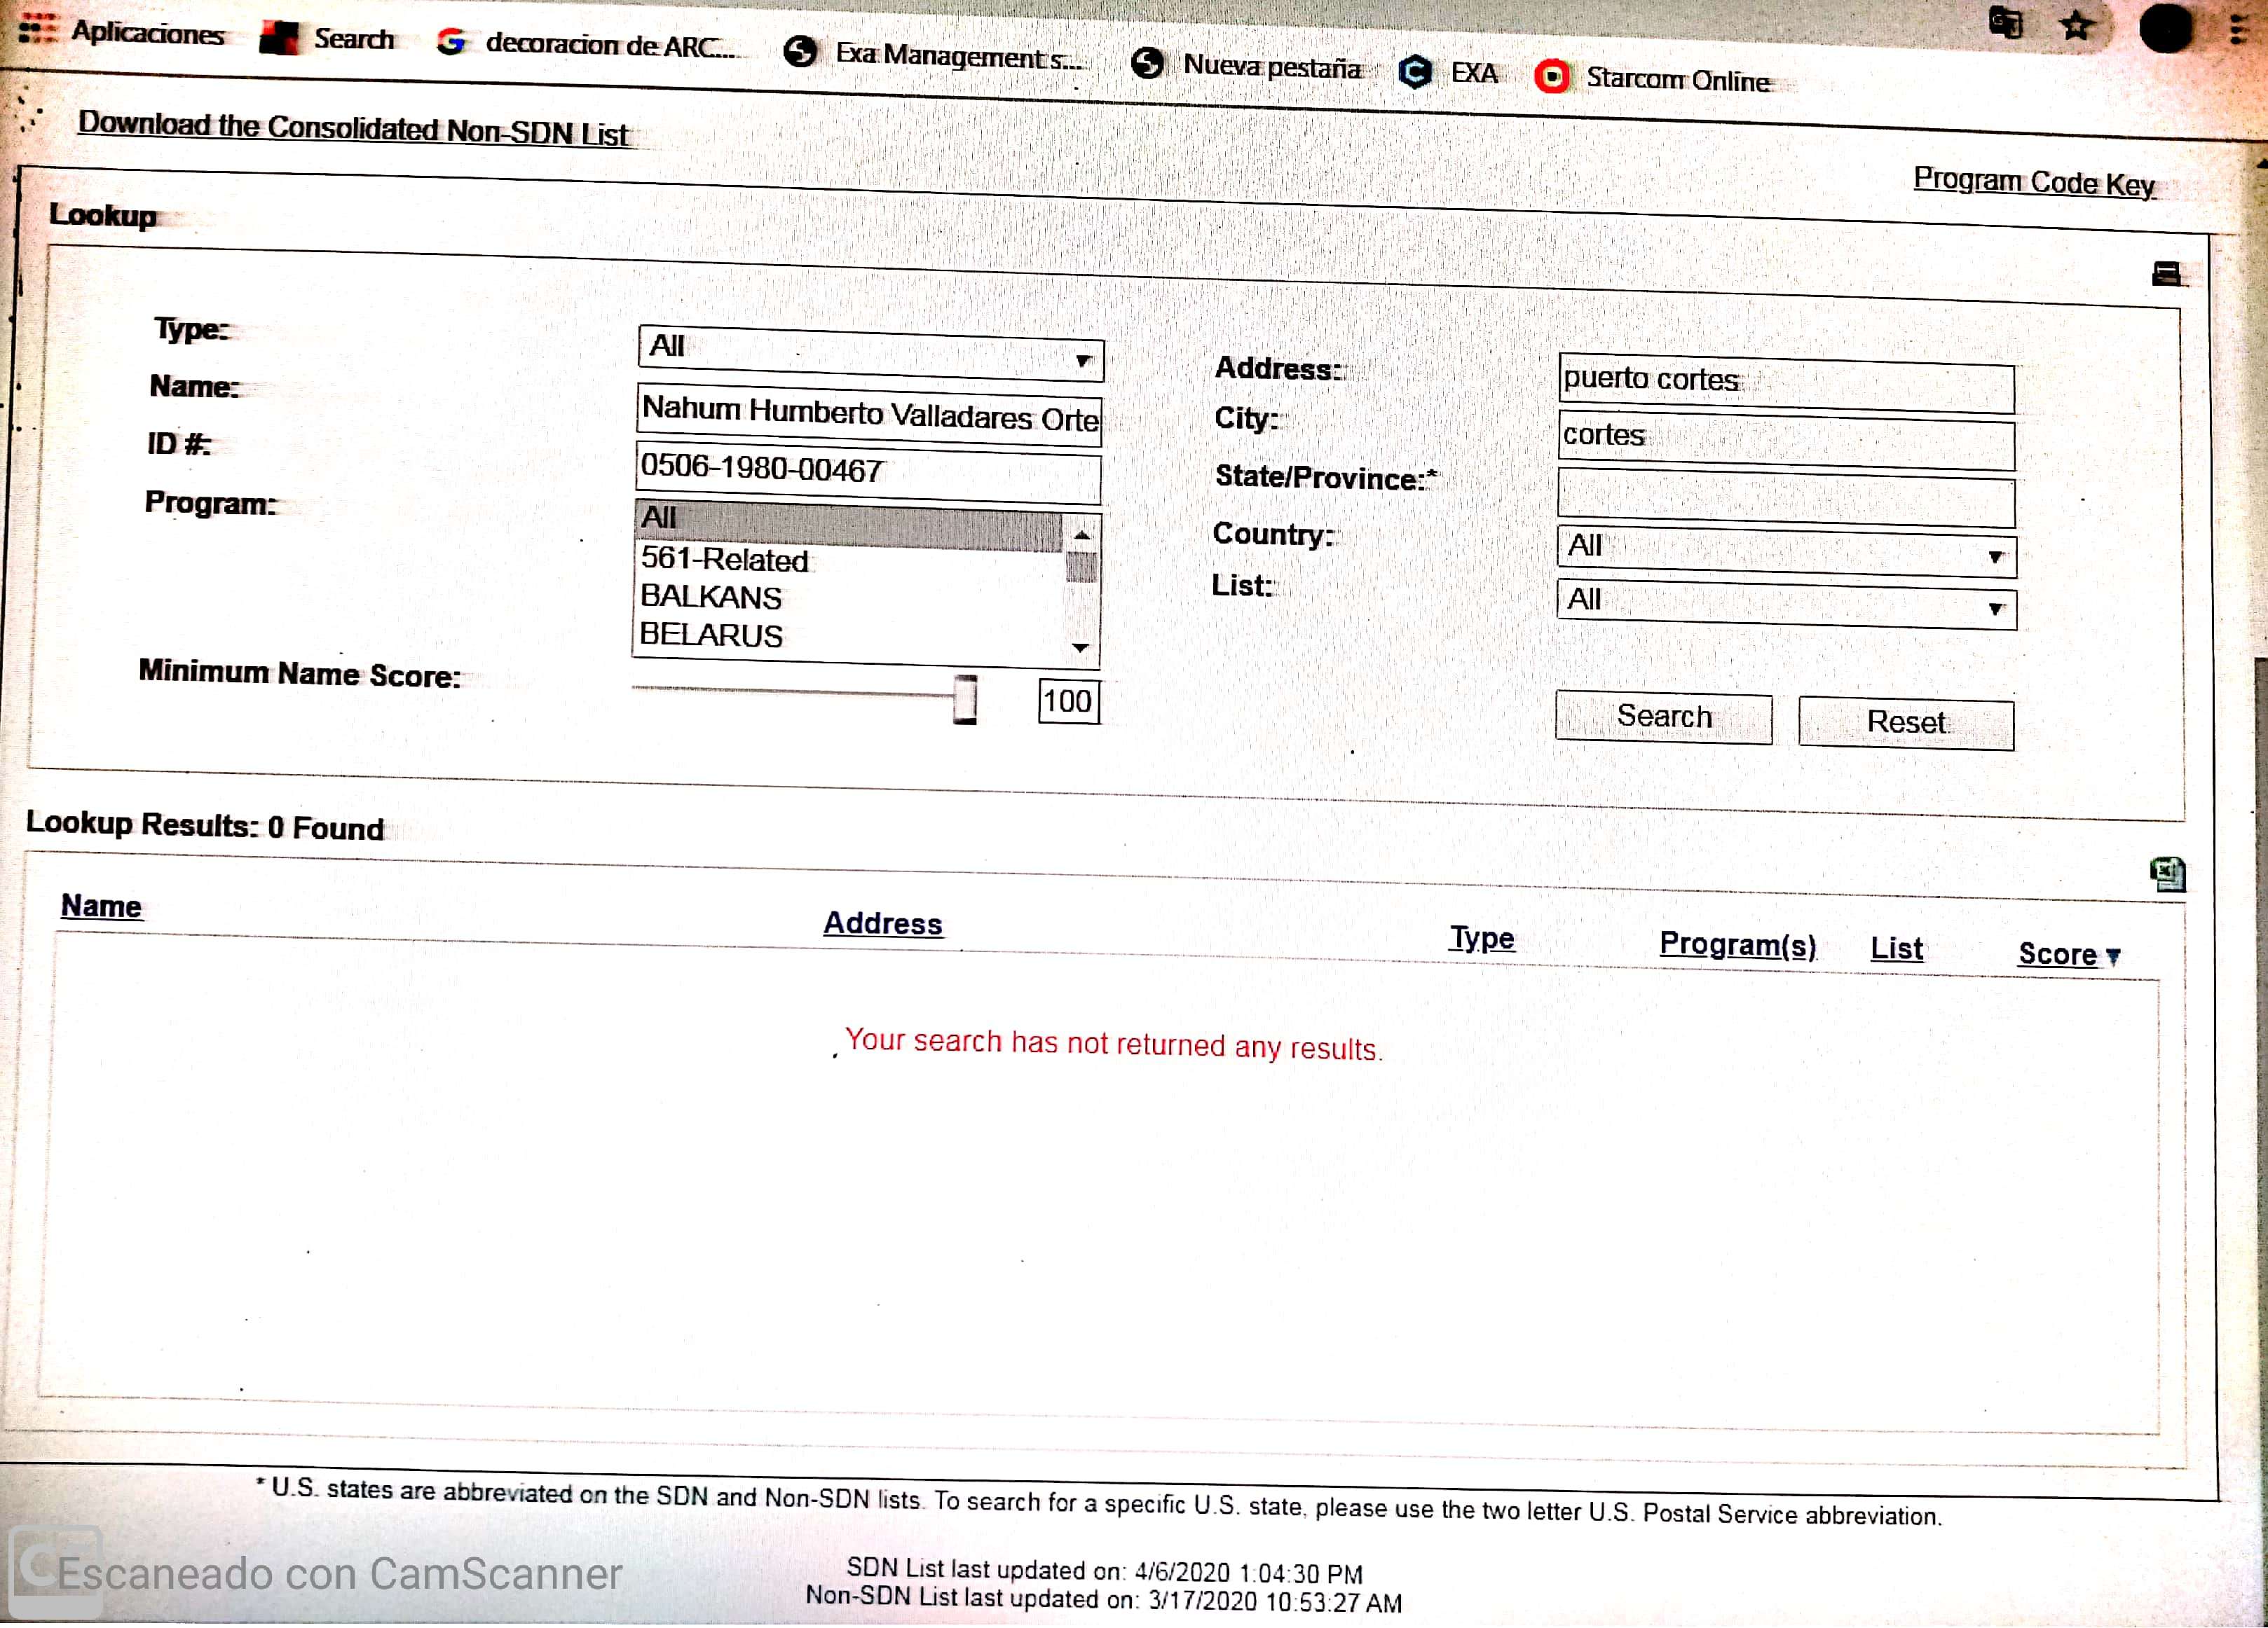Select 561-Related in Program list
The width and height of the screenshot is (2268, 1628).
pos(724,560)
